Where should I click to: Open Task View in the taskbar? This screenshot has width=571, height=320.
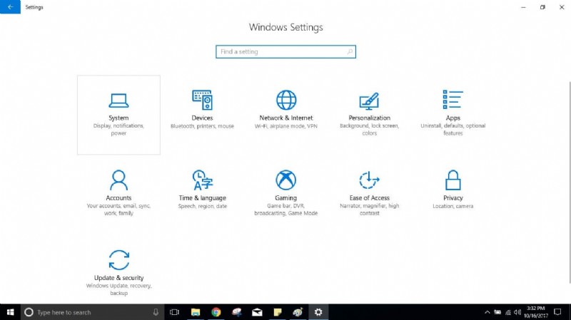point(174,312)
